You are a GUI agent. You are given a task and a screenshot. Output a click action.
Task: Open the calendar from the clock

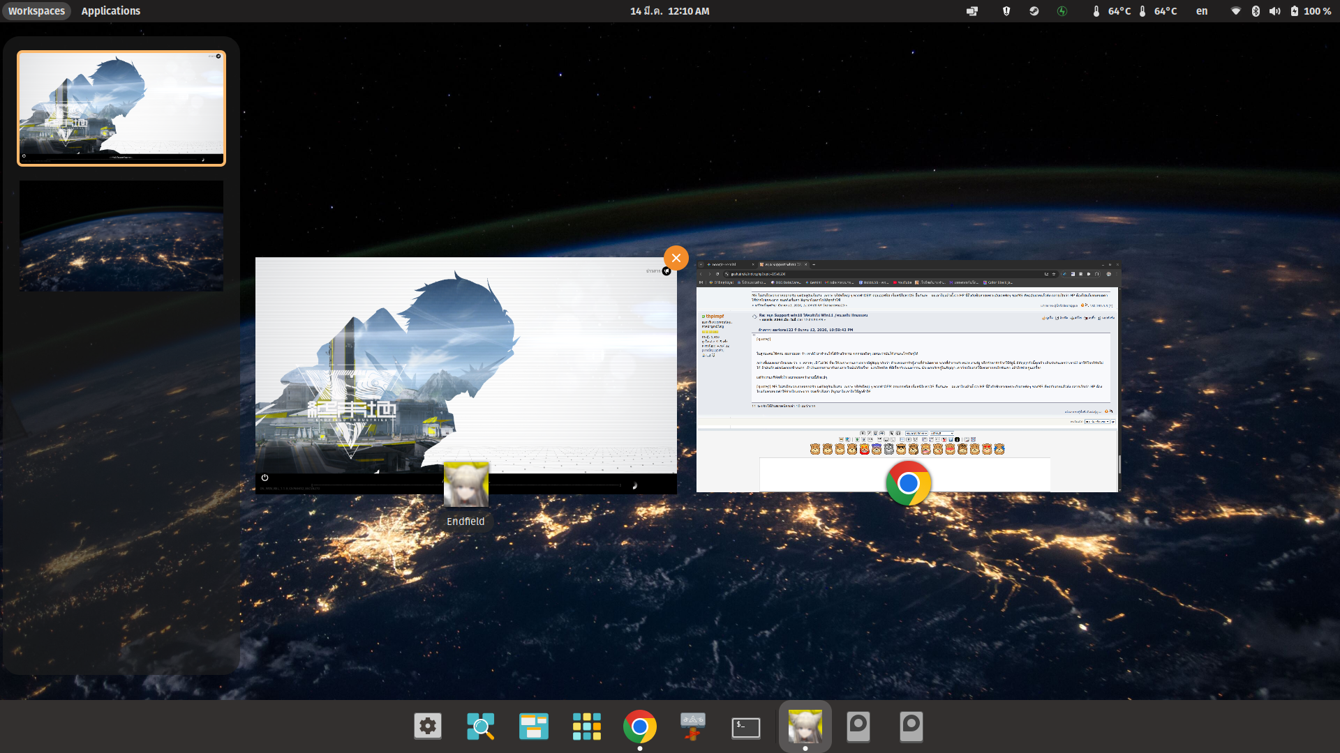coord(669,11)
